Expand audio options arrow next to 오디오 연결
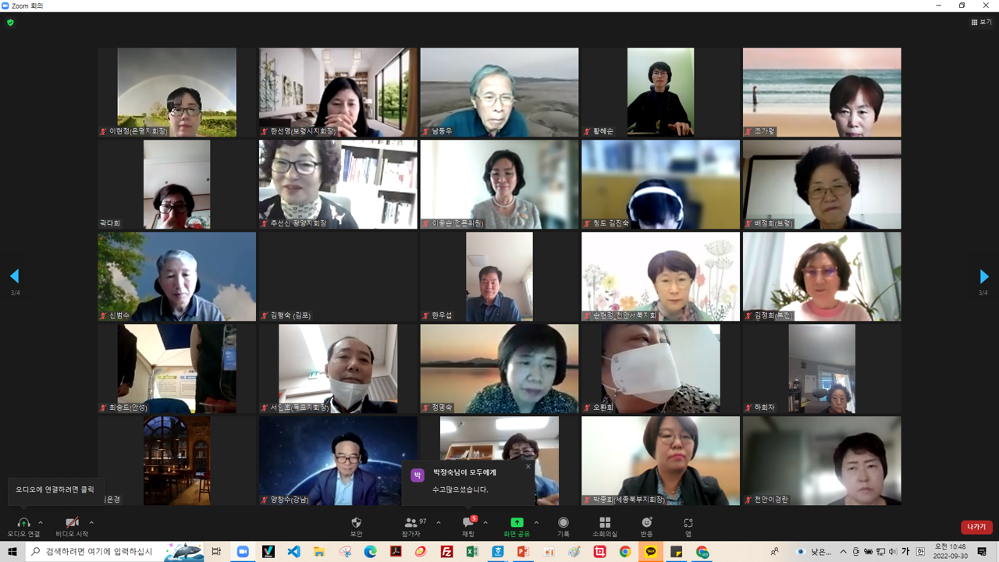Screen dimensions: 999x562 coord(41,522)
